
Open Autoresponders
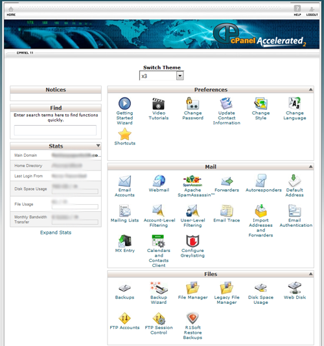(264, 183)
